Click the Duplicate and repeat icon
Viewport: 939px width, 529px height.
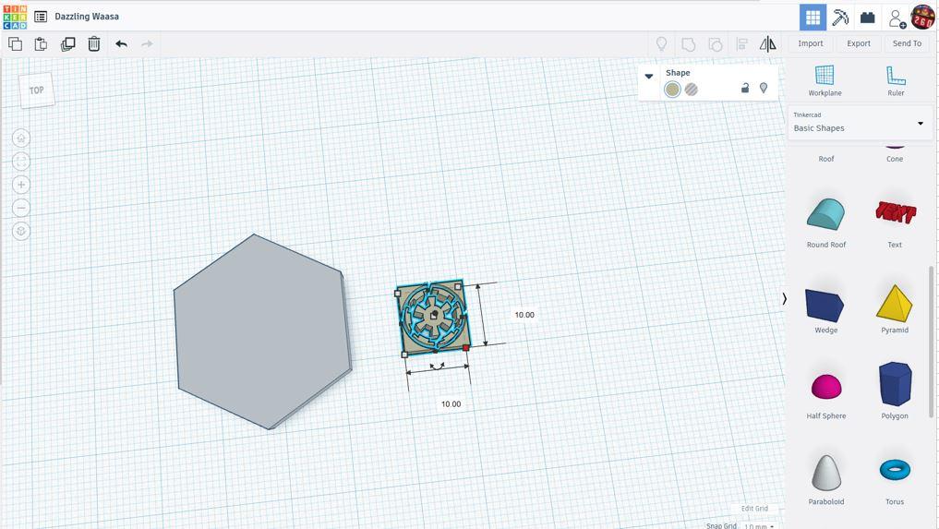(67, 43)
